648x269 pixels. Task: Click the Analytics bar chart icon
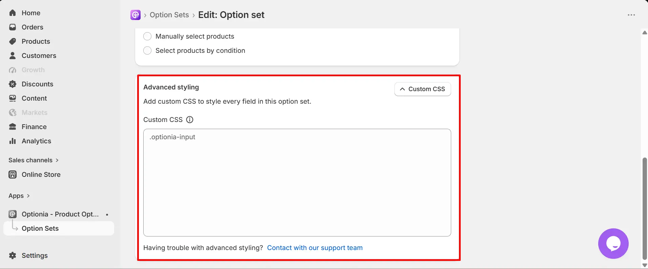(x=13, y=141)
